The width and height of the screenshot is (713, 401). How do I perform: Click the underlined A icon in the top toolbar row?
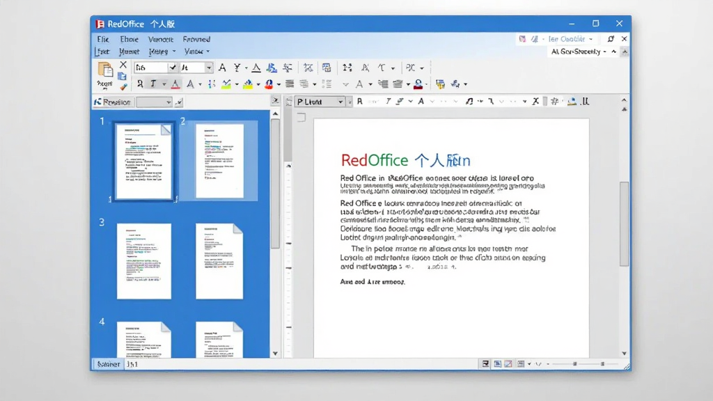256,68
